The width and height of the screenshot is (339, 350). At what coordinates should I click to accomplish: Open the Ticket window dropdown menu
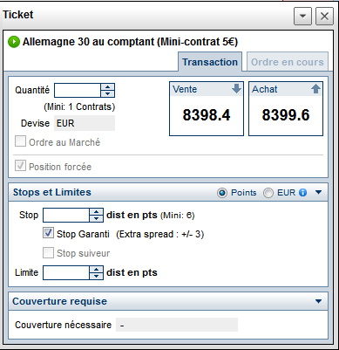click(302, 16)
